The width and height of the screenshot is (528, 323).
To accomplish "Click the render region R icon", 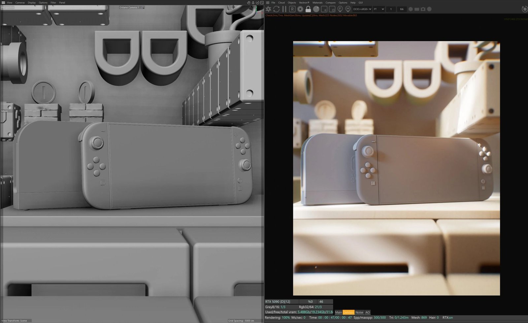I will [292, 9].
